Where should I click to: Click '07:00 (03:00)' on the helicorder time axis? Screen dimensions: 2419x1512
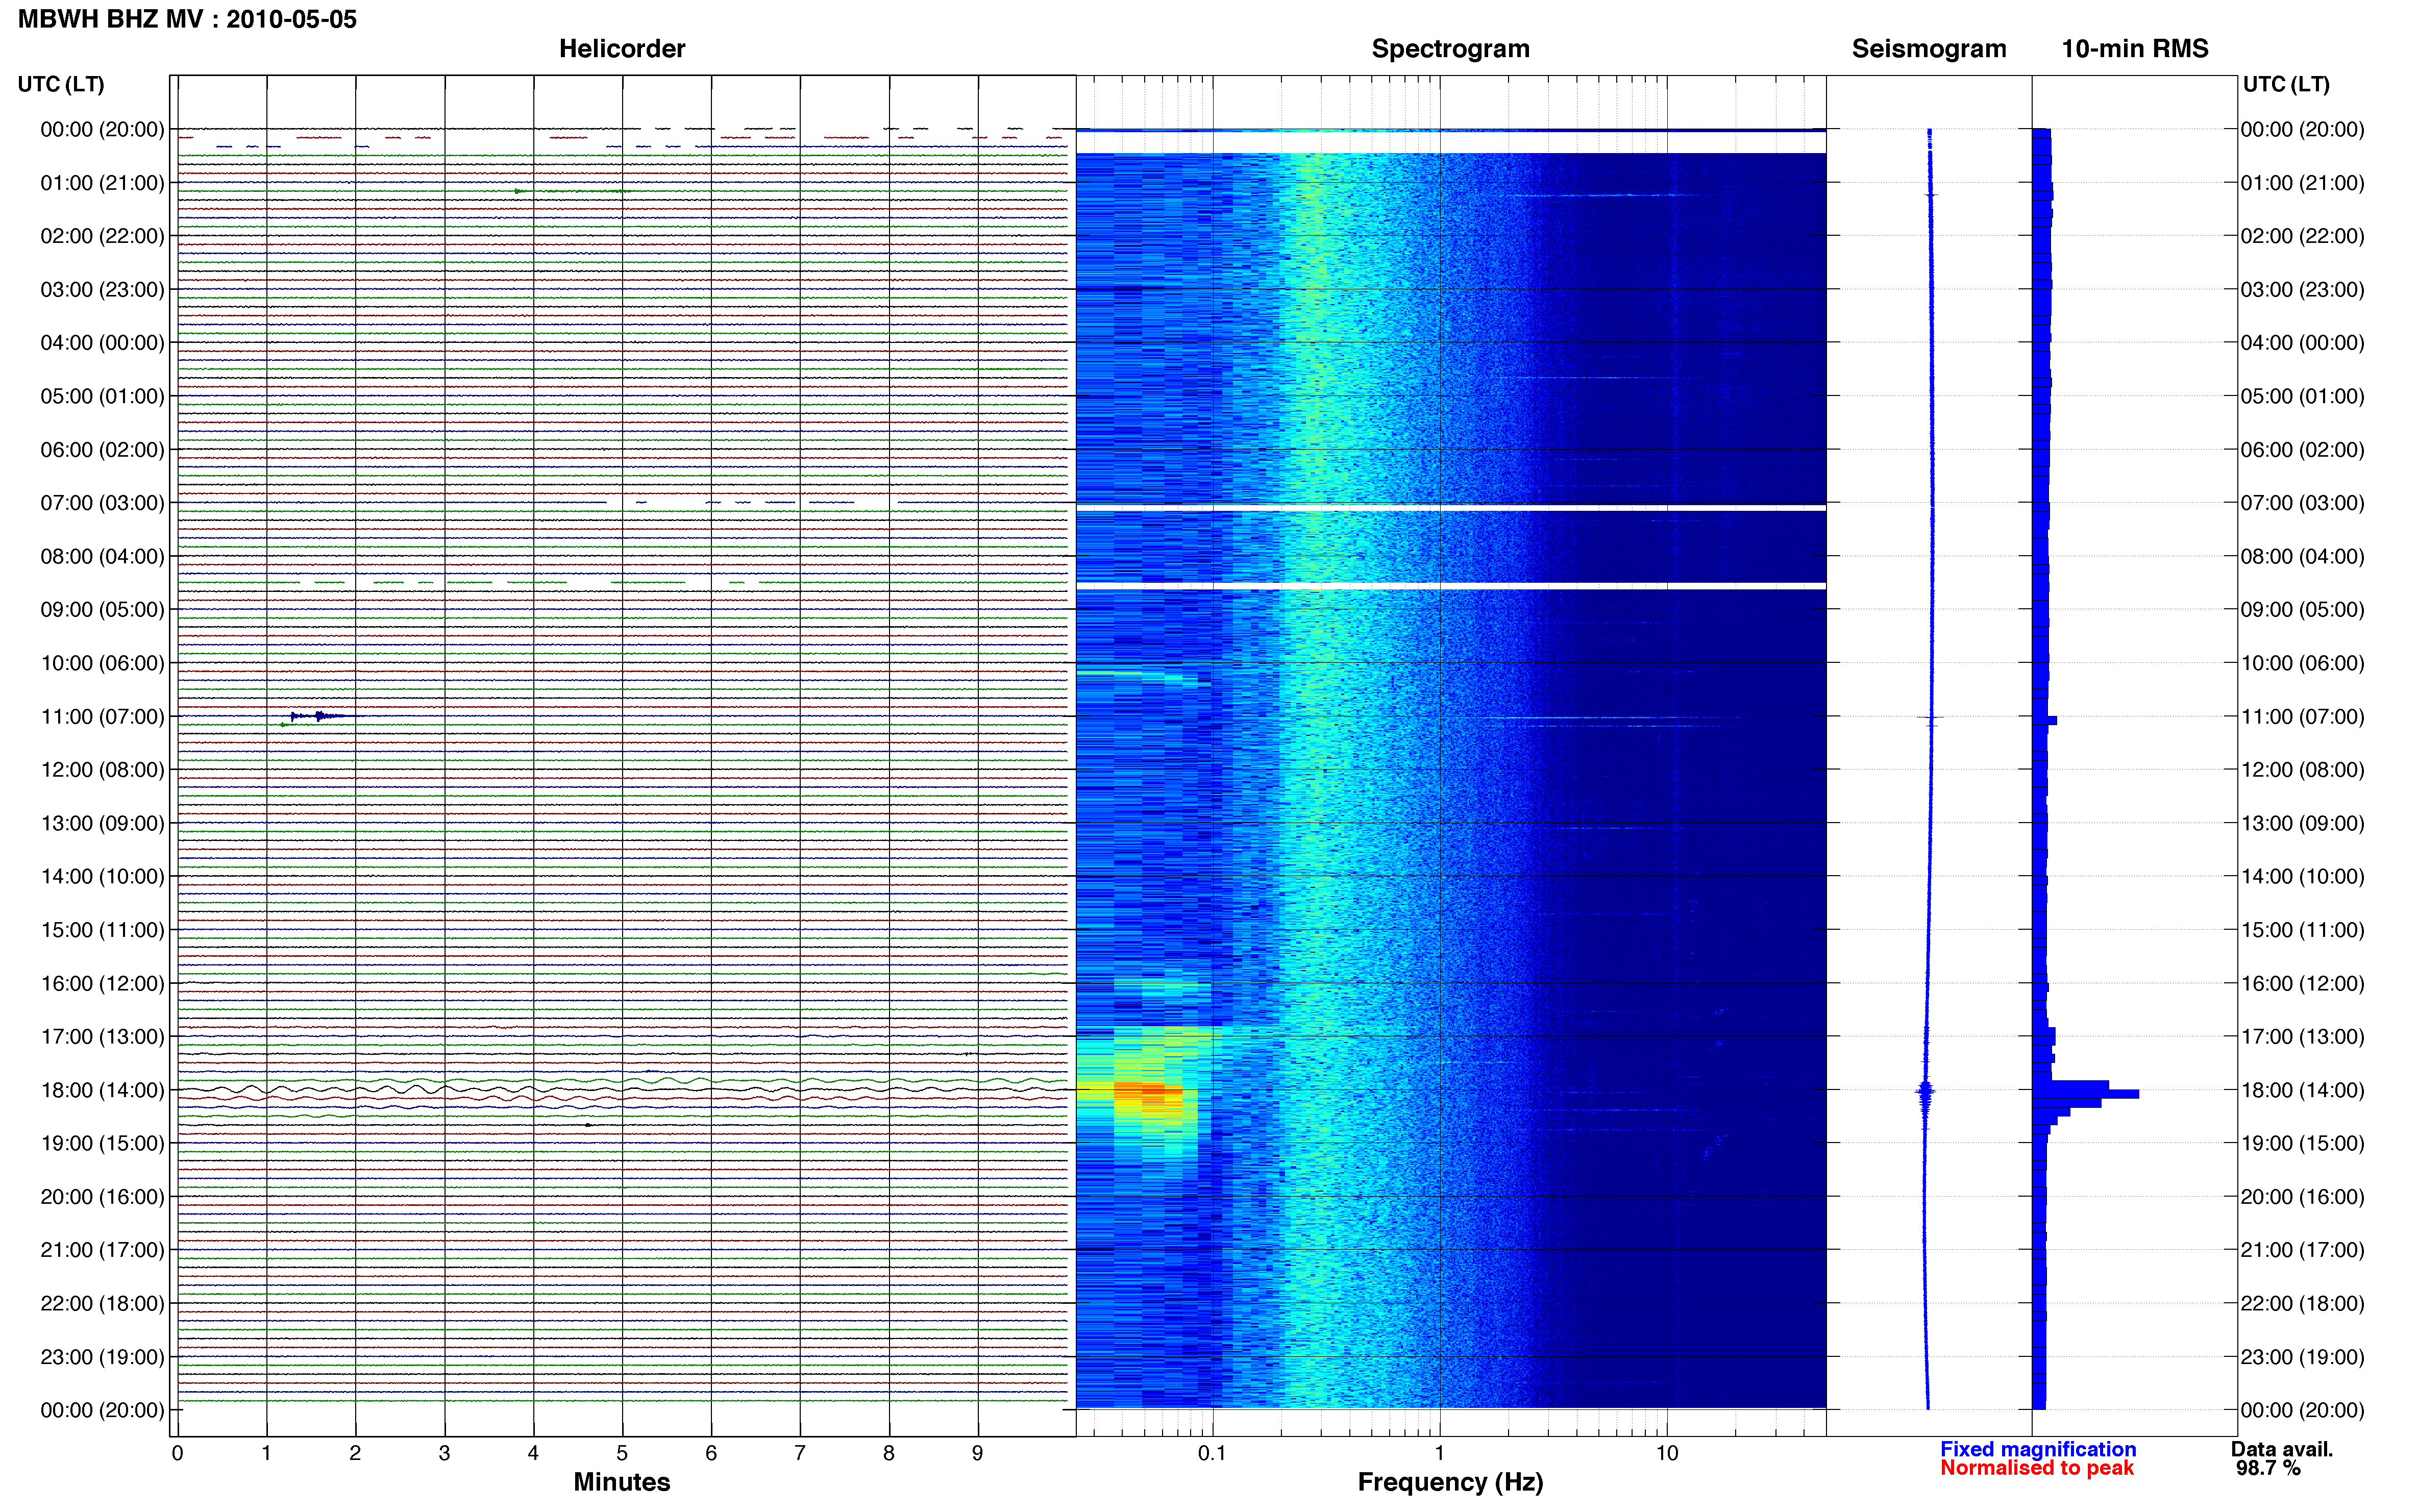click(102, 503)
